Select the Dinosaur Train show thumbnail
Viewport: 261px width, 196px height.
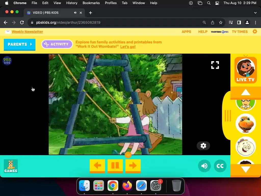(246, 124)
